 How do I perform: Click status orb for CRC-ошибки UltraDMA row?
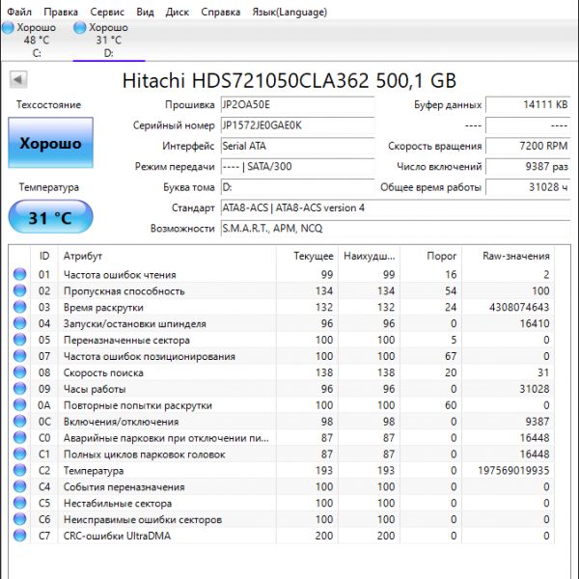coord(19,537)
